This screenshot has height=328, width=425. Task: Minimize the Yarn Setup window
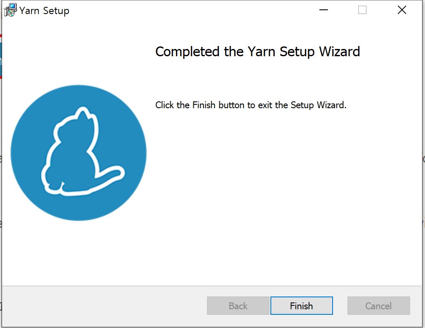pyautogui.click(x=324, y=10)
